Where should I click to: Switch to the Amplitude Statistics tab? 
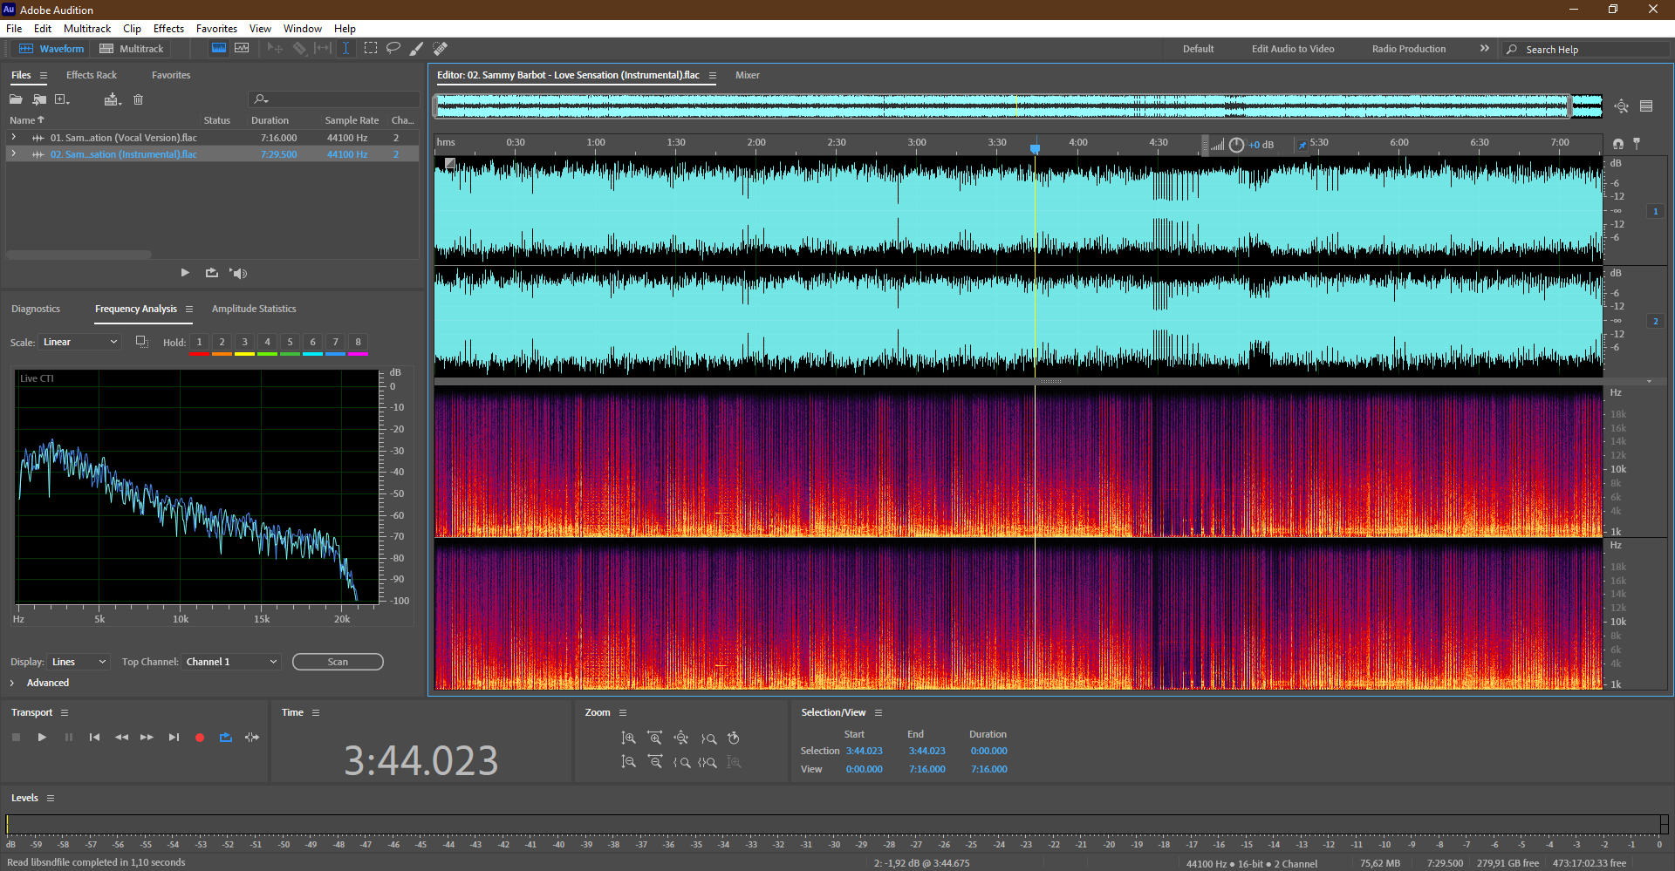254,309
